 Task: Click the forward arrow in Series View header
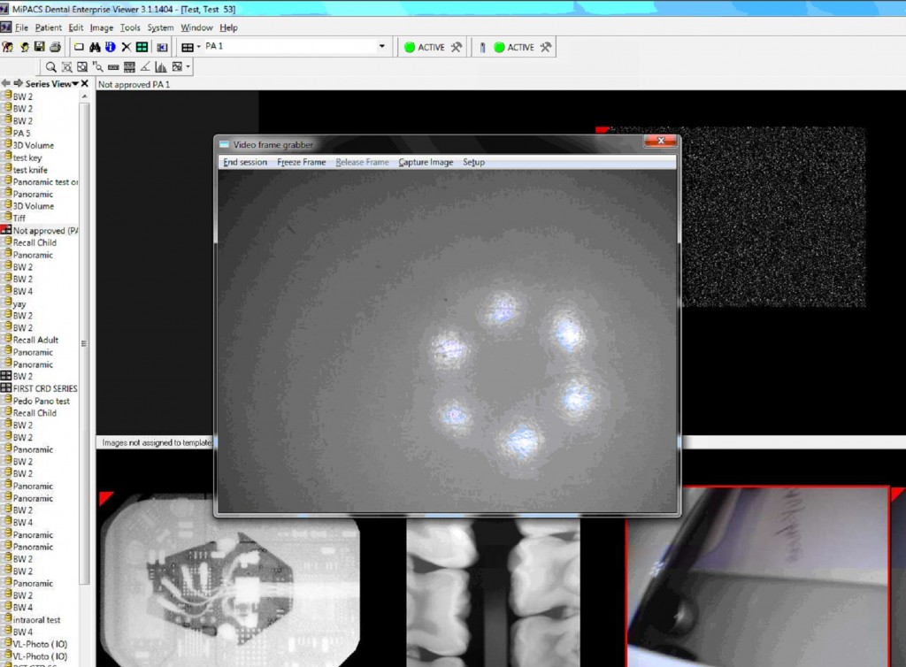tap(18, 83)
